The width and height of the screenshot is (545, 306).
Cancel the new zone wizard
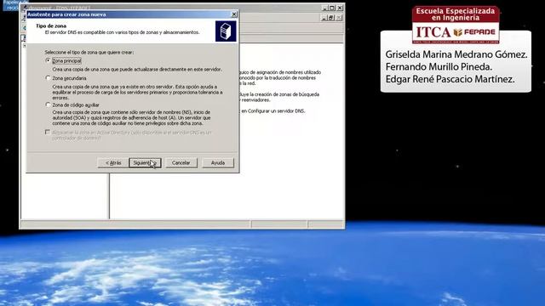coord(181,162)
